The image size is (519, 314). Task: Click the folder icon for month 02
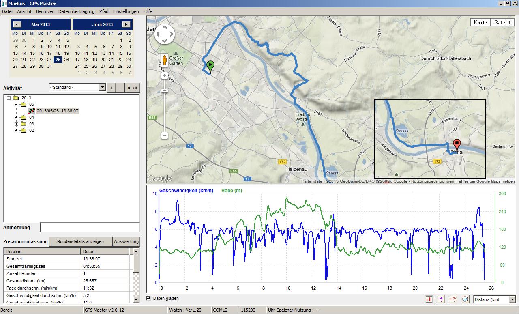24,130
